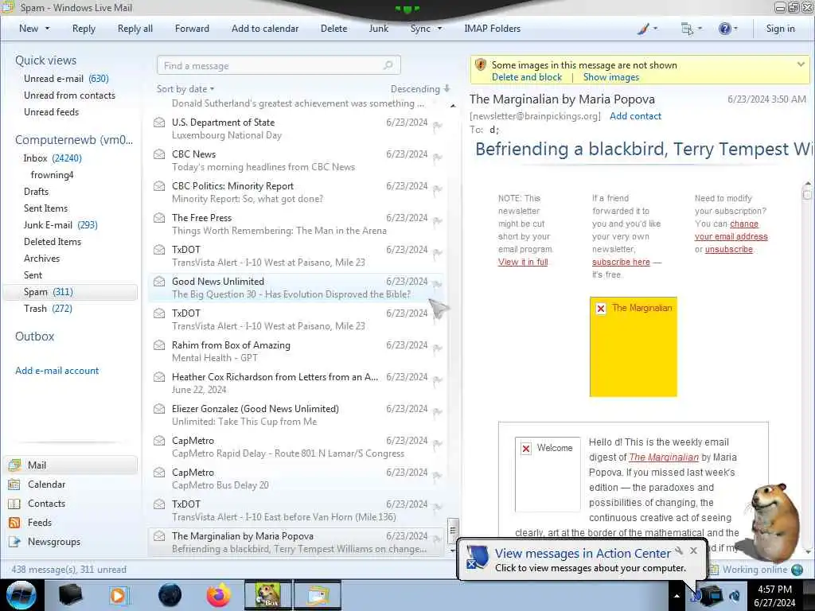Open IMAP Folders from the toolbar

pyautogui.click(x=492, y=29)
